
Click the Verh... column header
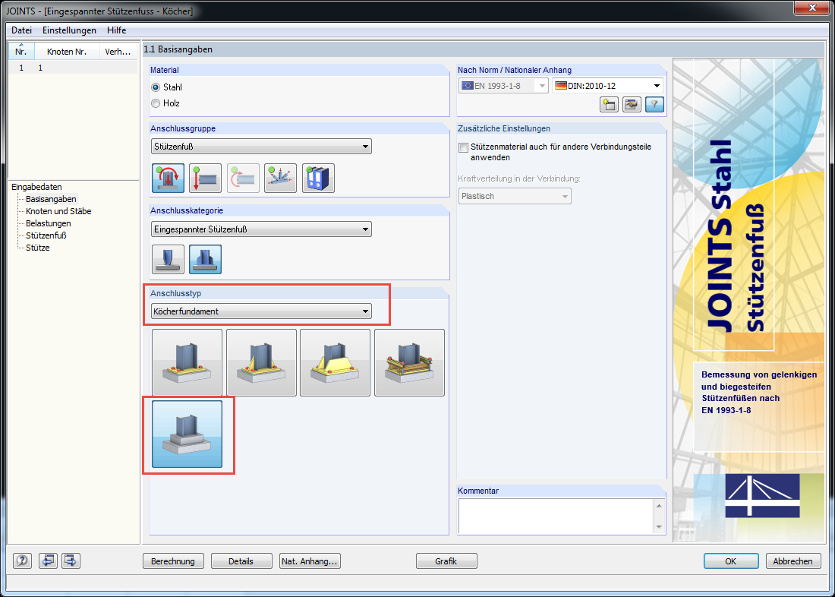tap(118, 51)
